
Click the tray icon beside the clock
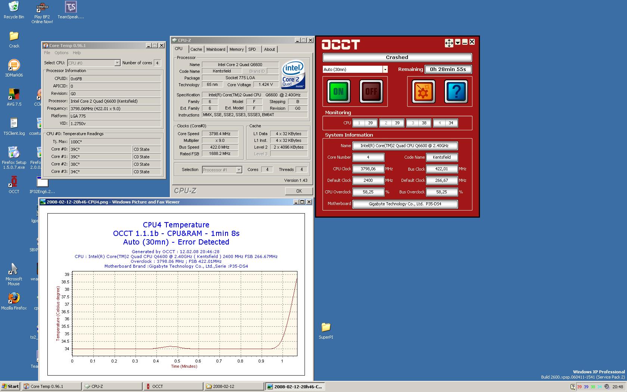(x=607, y=386)
